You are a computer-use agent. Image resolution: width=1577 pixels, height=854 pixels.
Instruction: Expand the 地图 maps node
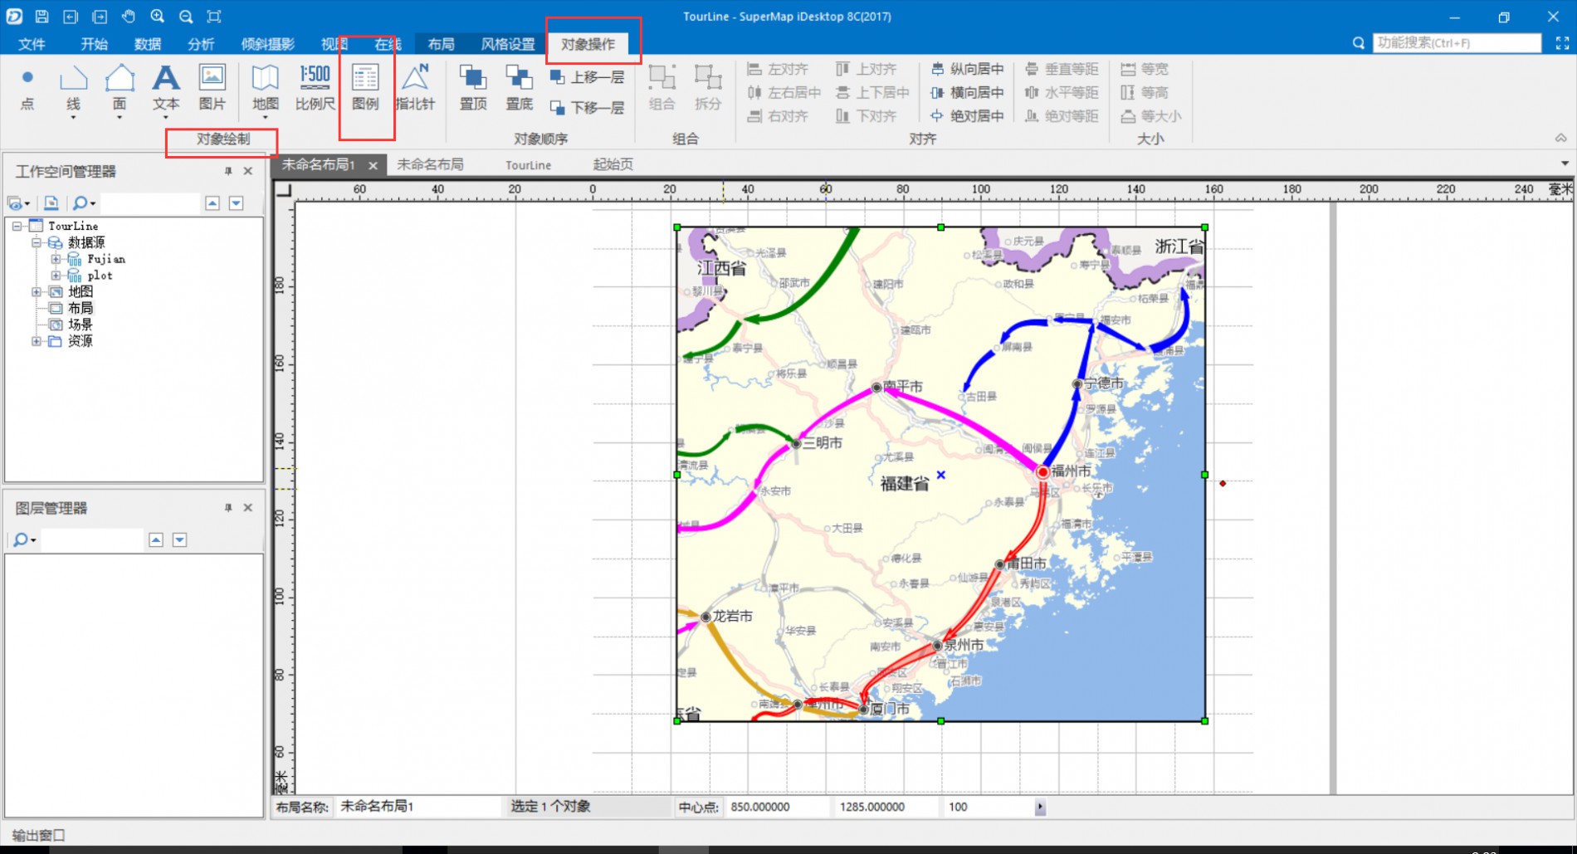coord(36,291)
